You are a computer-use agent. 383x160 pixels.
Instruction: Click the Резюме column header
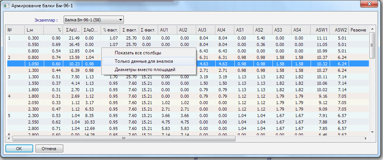click(x=358, y=30)
